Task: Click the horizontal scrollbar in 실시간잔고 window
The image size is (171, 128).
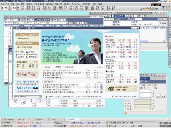Action: pos(152,41)
